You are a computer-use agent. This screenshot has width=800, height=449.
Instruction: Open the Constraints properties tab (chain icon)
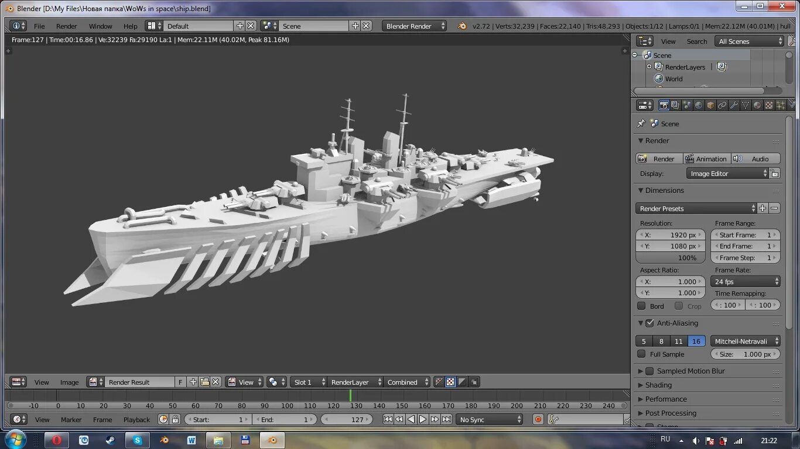[722, 105]
